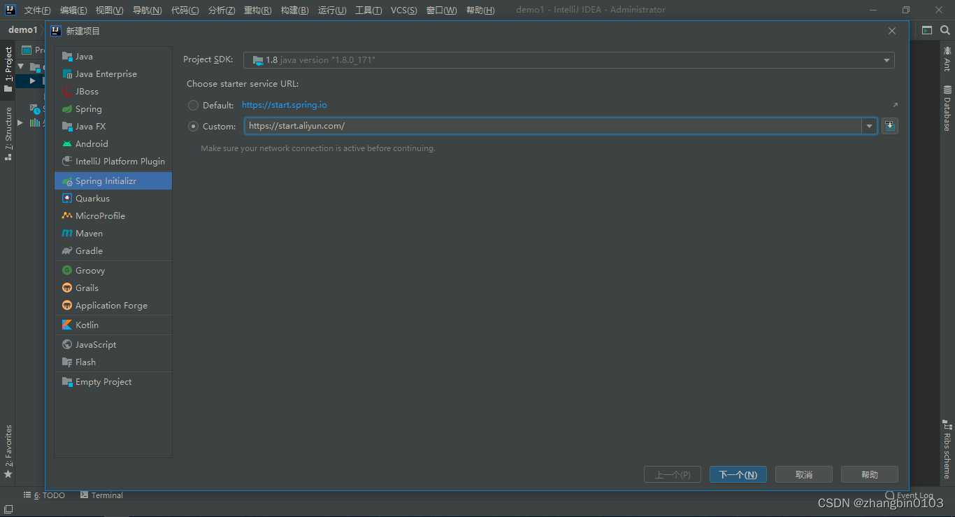Select Kotlin project type
Screen dimensions: 955x517
(113, 325)
